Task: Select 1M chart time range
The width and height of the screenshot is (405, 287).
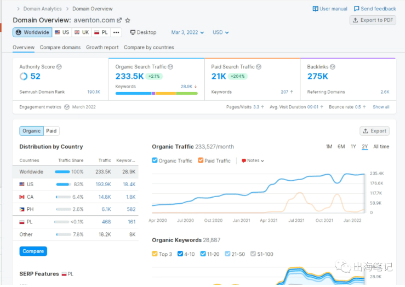Action: [329, 147]
